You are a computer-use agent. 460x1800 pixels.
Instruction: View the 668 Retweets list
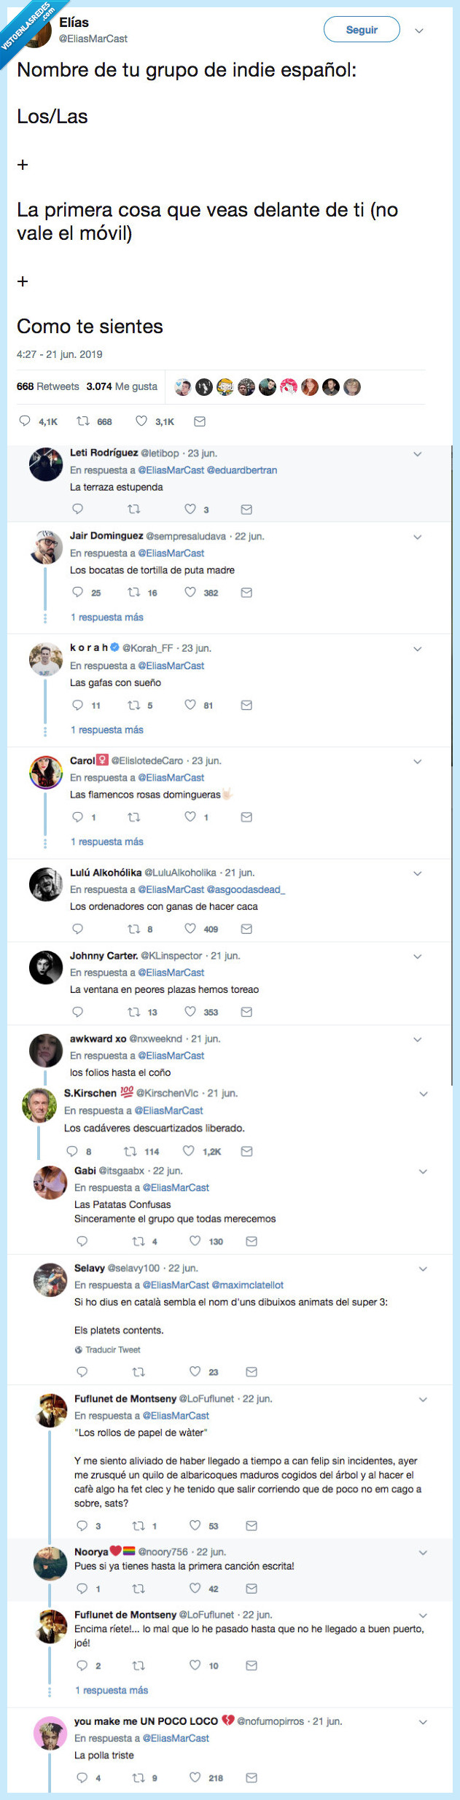(48, 386)
